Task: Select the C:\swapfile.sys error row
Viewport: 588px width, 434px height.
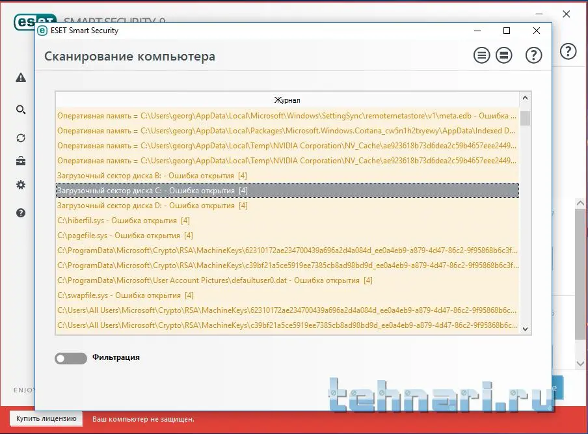Action: point(287,295)
